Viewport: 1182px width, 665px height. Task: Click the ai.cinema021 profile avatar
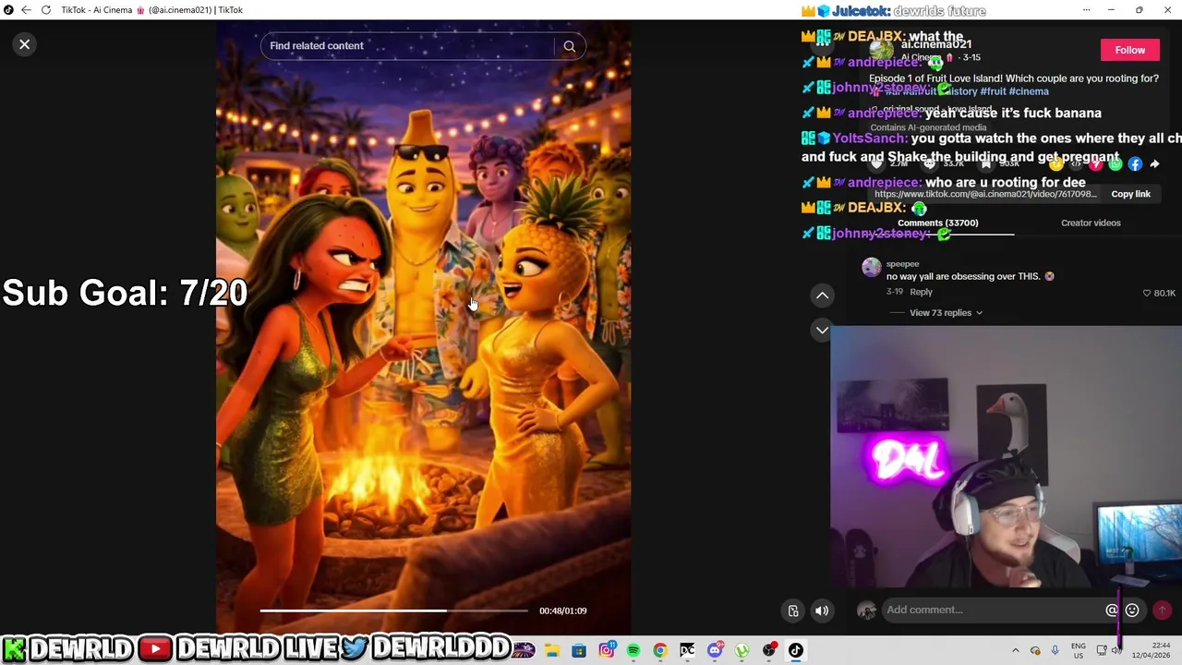click(x=882, y=48)
